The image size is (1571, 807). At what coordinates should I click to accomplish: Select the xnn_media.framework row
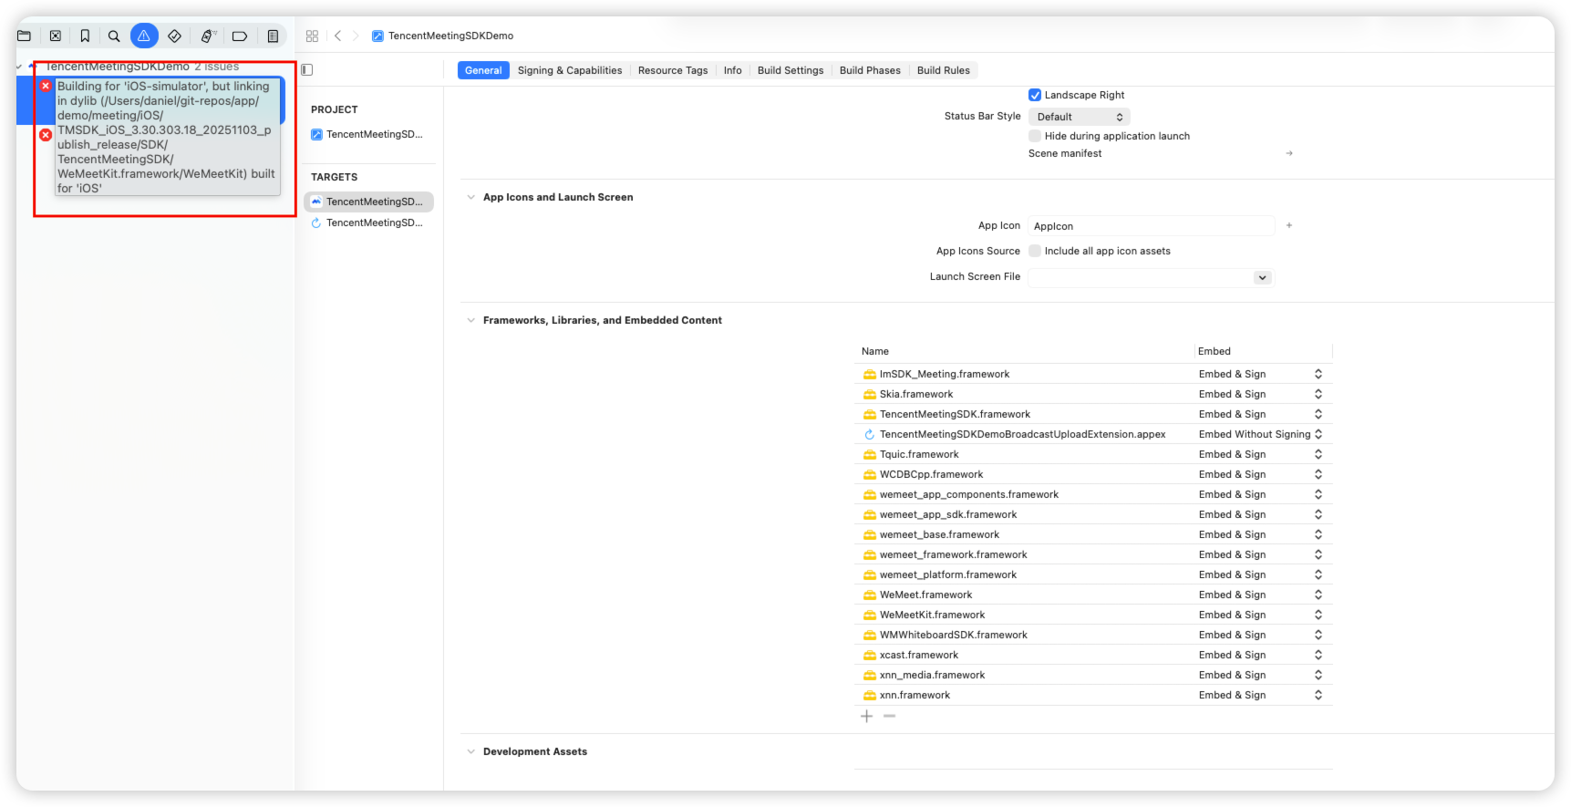1093,675
